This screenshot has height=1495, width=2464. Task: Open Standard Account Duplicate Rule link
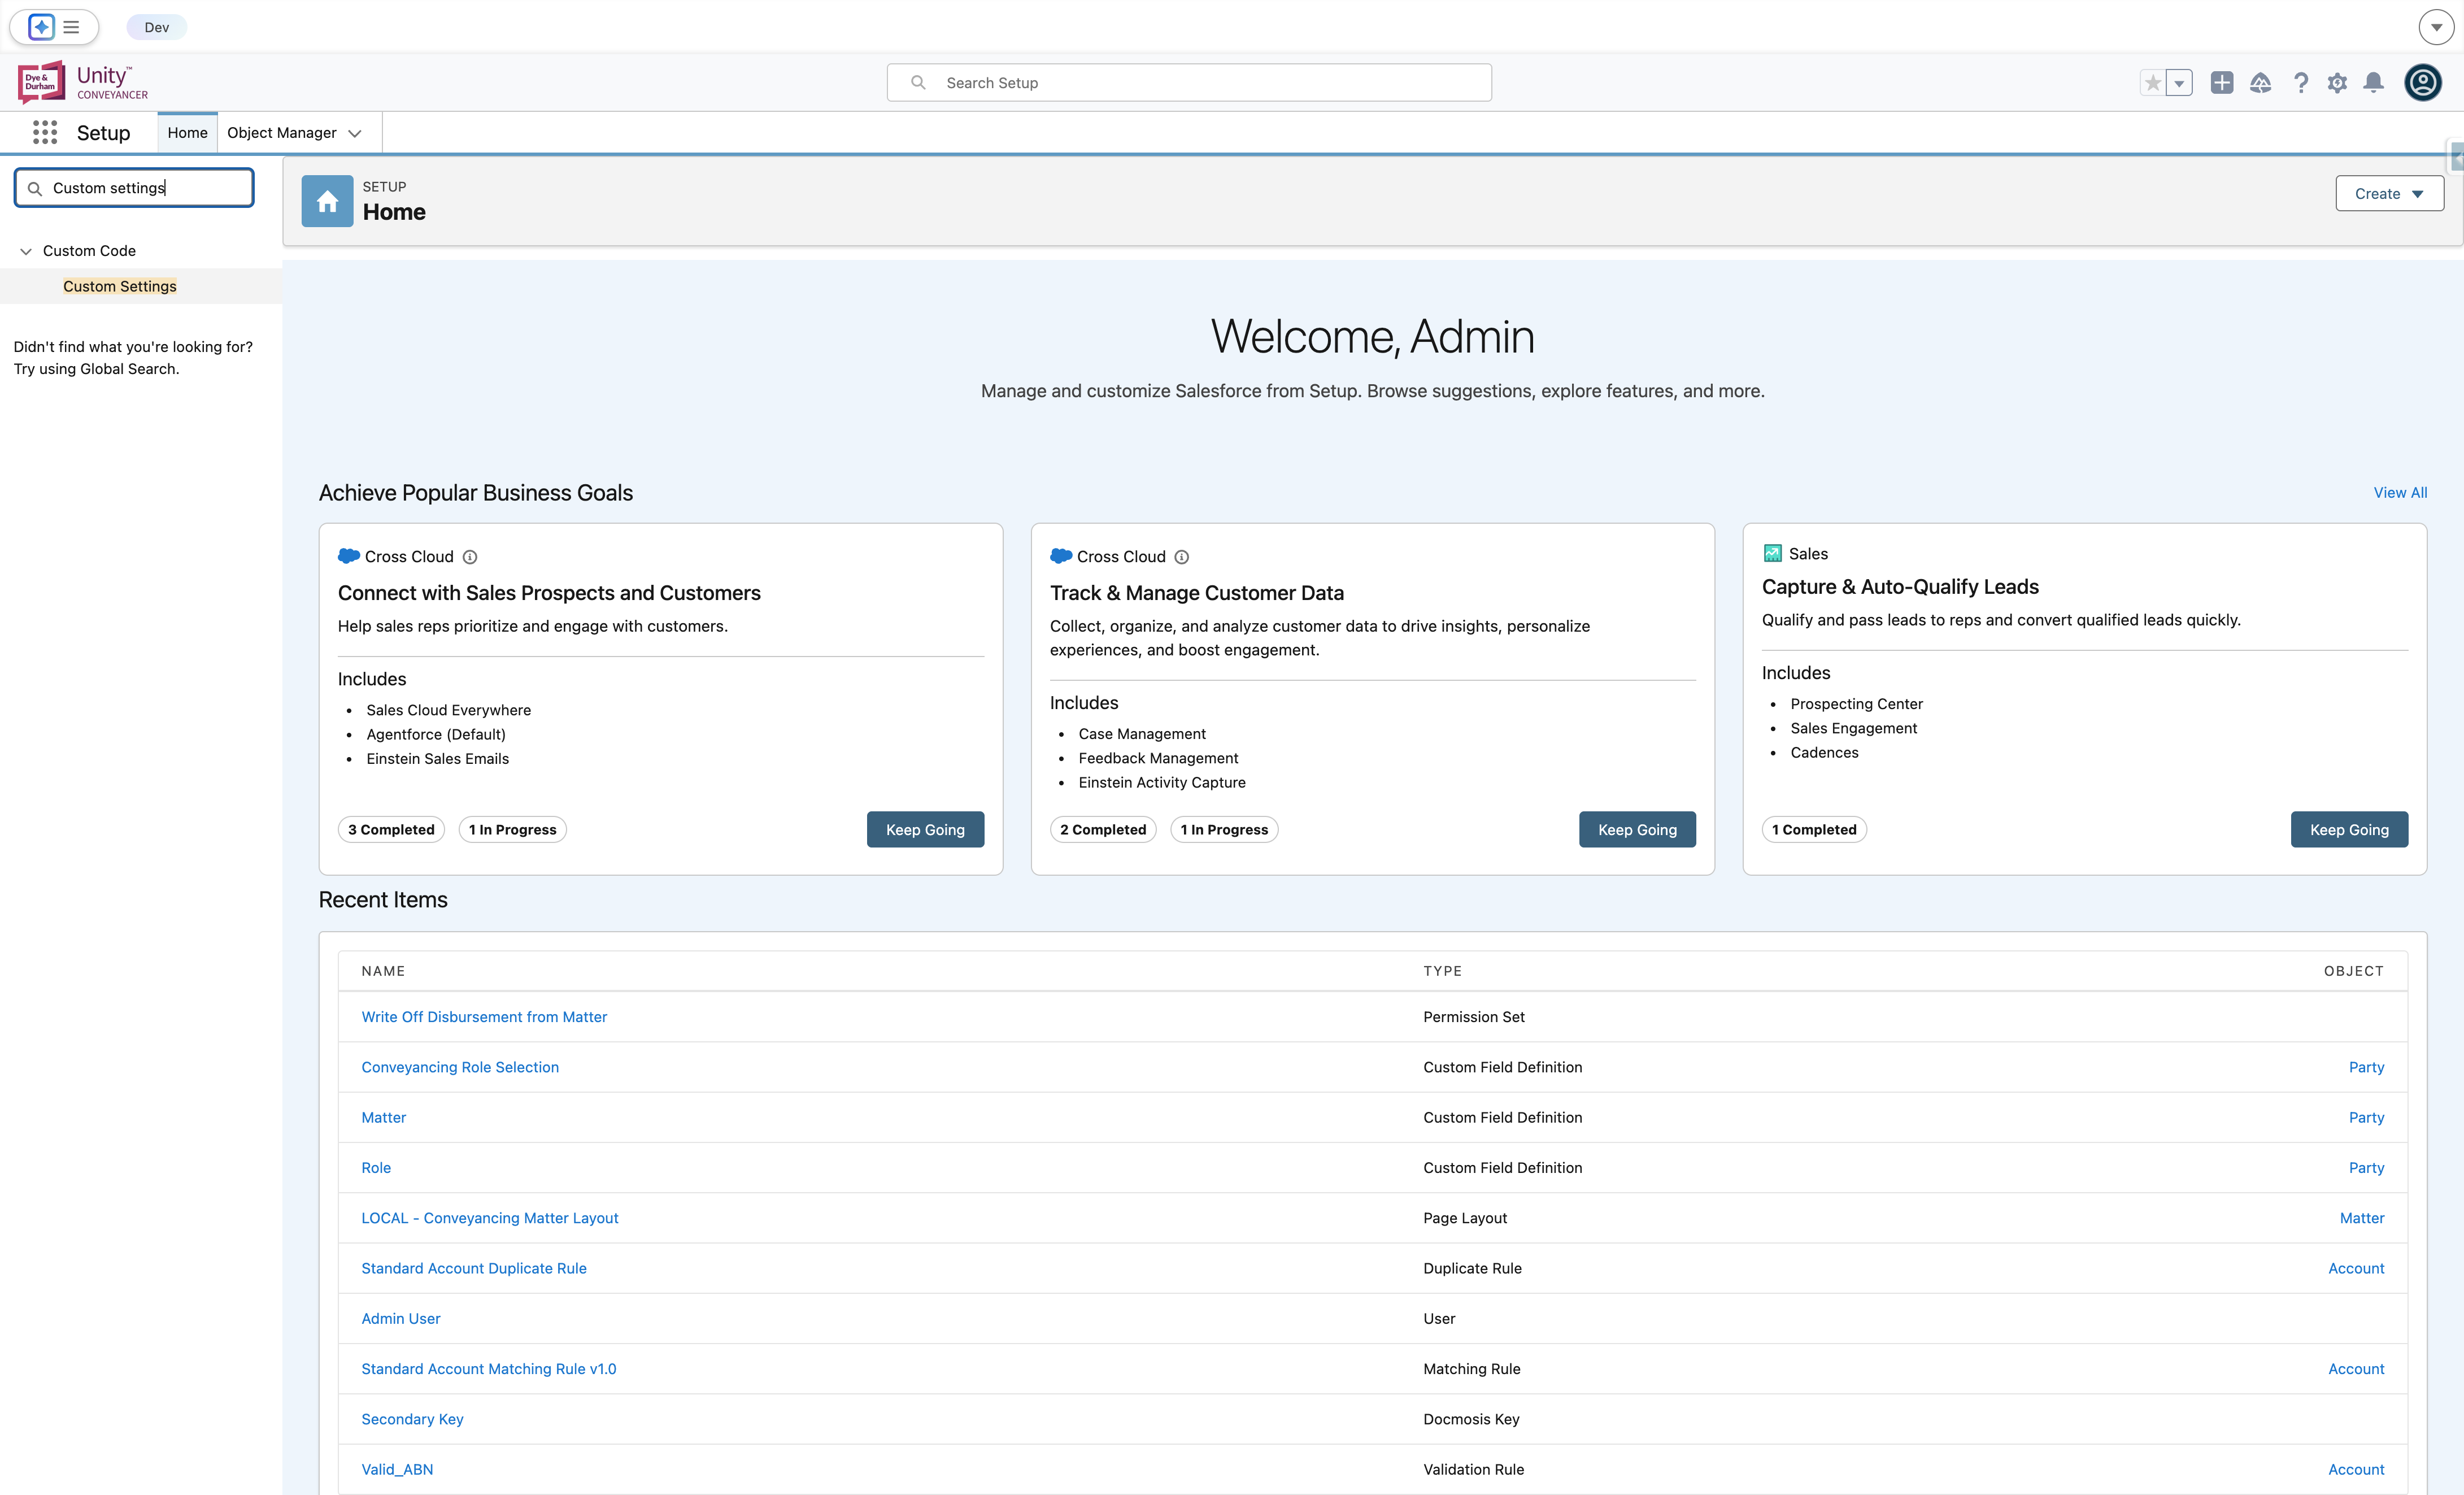(474, 1268)
